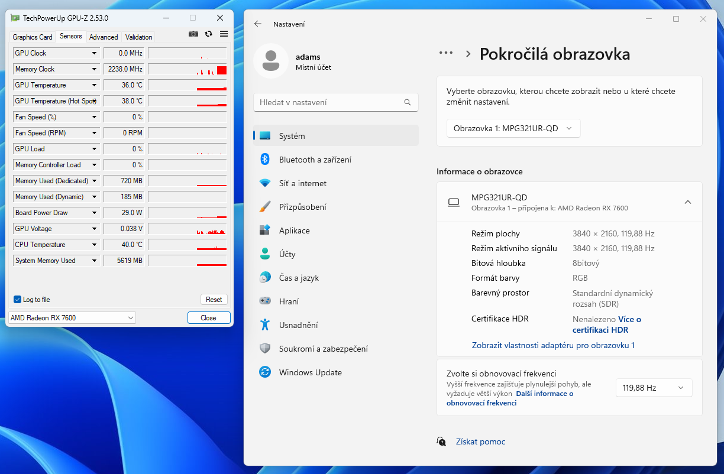
Task: Click the Windows Update arrows icon
Action: (x=265, y=372)
